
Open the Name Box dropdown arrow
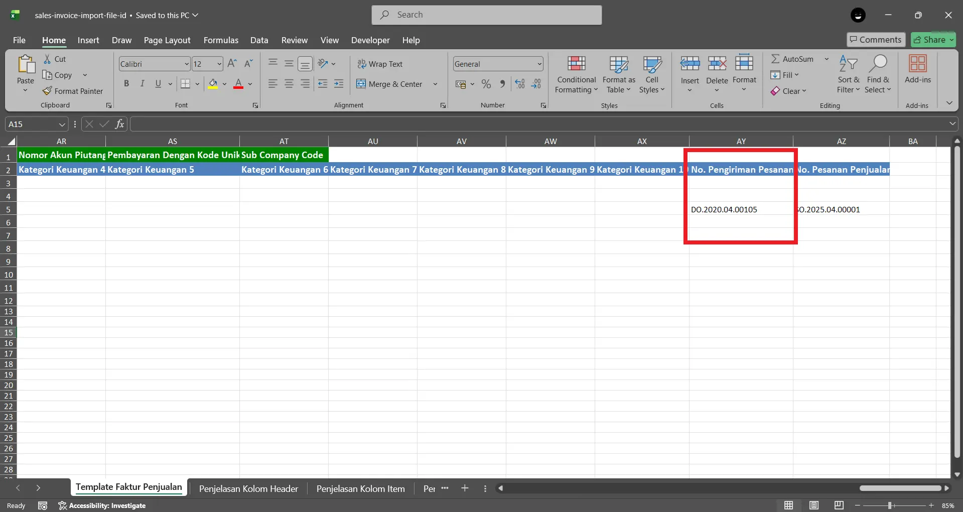62,124
